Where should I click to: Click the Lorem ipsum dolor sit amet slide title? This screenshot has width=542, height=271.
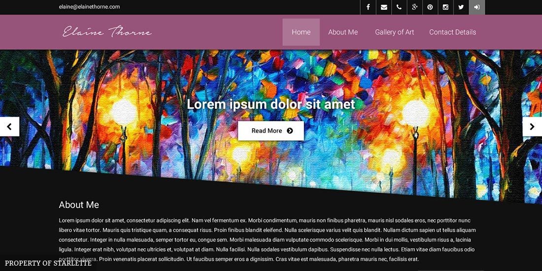point(271,104)
